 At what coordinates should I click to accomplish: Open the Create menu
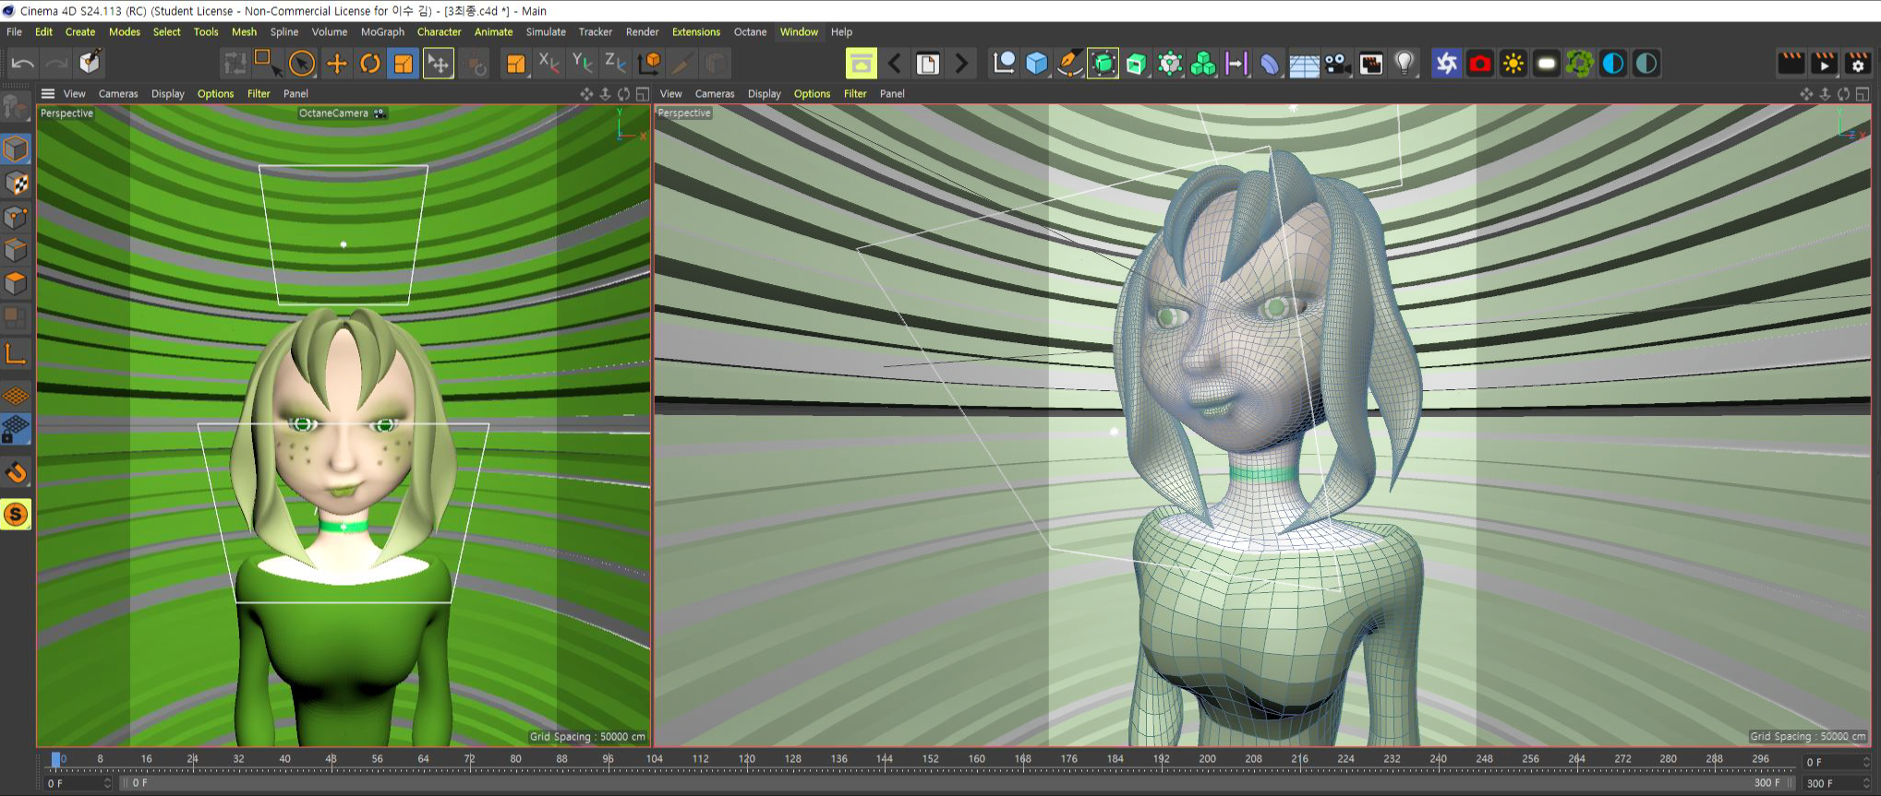[80, 31]
